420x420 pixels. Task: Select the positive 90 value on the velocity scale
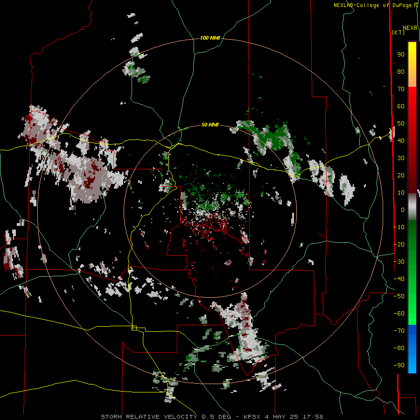[401, 55]
